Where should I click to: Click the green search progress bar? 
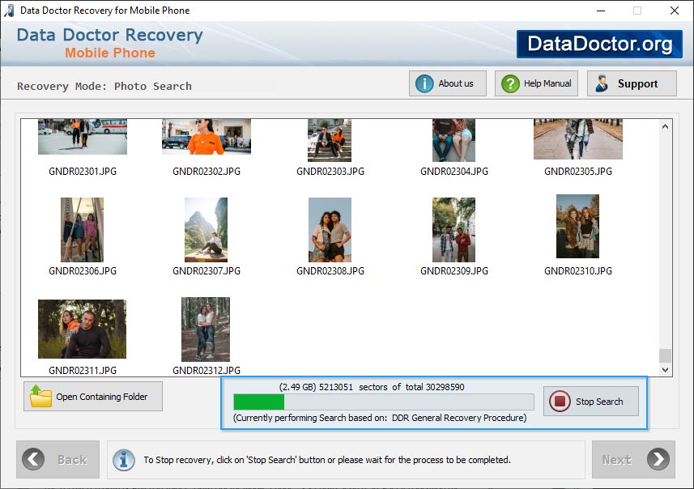(x=384, y=402)
